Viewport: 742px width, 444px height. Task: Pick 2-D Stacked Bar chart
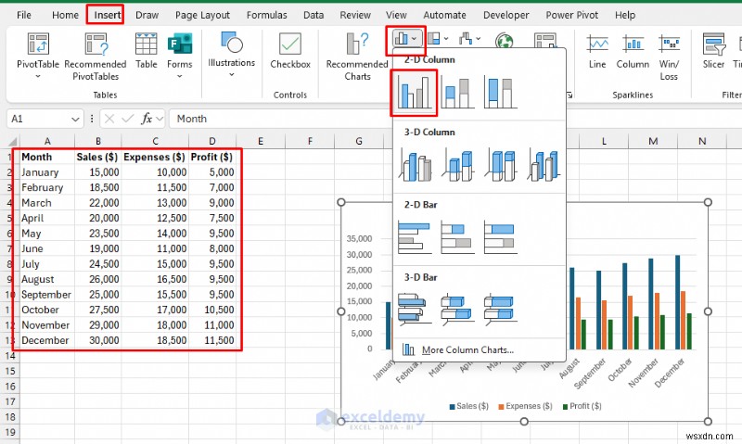[457, 236]
